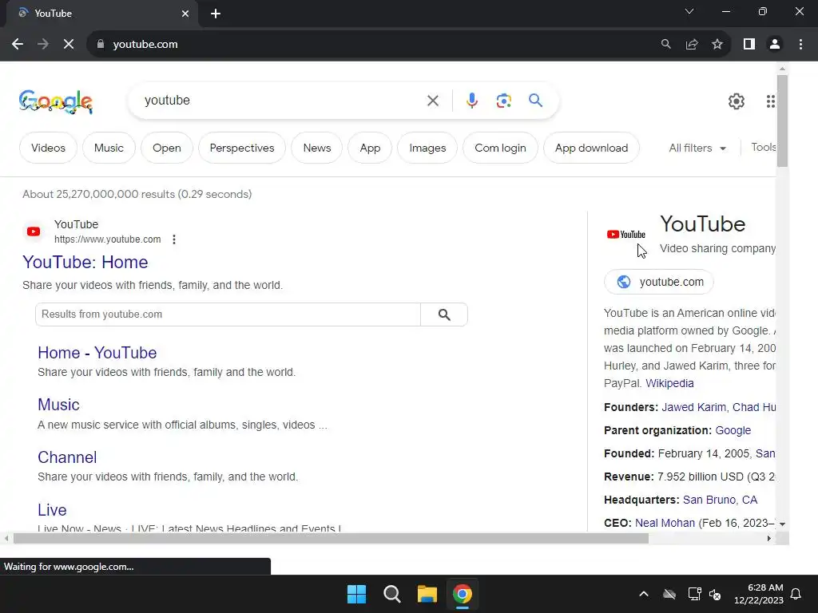Close the YouTube browser tab
The image size is (818, 613).
pos(185,14)
